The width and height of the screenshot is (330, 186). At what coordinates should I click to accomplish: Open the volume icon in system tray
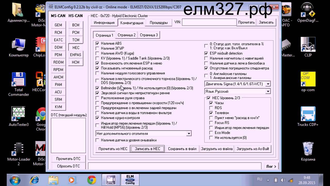click(283, 180)
